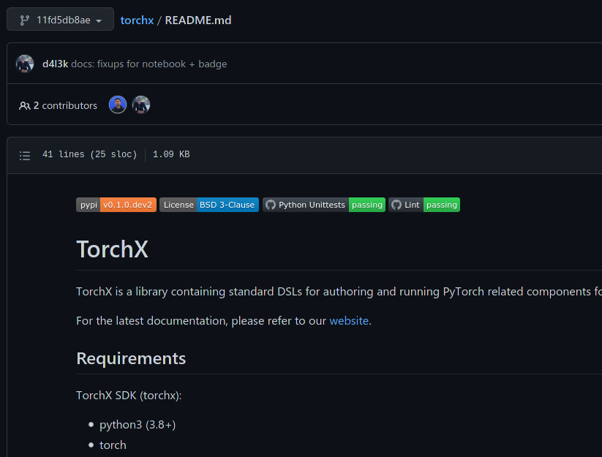Image resolution: width=602 pixels, height=457 pixels.
Task: Show the 2 contributors list
Action: pyautogui.click(x=58, y=105)
